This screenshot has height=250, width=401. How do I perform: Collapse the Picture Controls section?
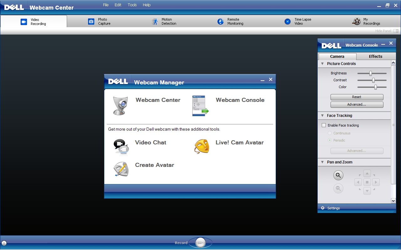click(x=322, y=64)
